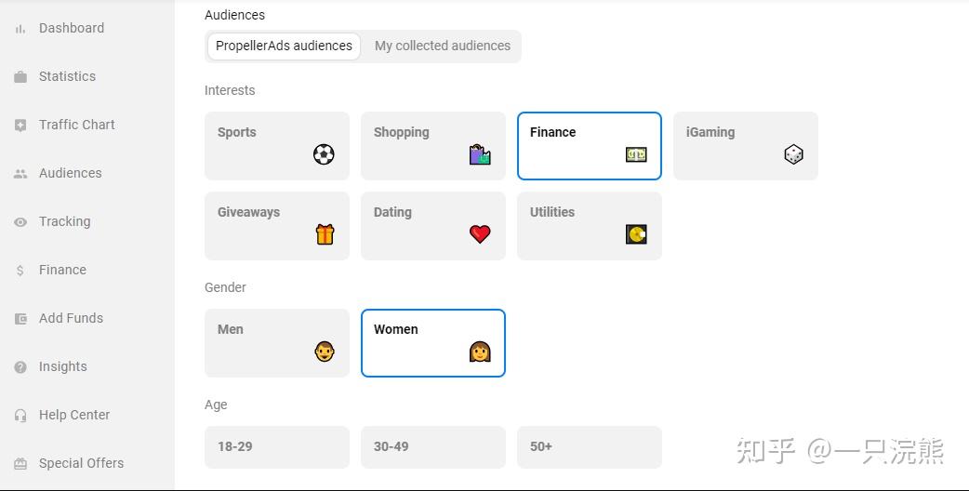
Task: Switch to My collected audiences tab
Action: [x=442, y=46]
